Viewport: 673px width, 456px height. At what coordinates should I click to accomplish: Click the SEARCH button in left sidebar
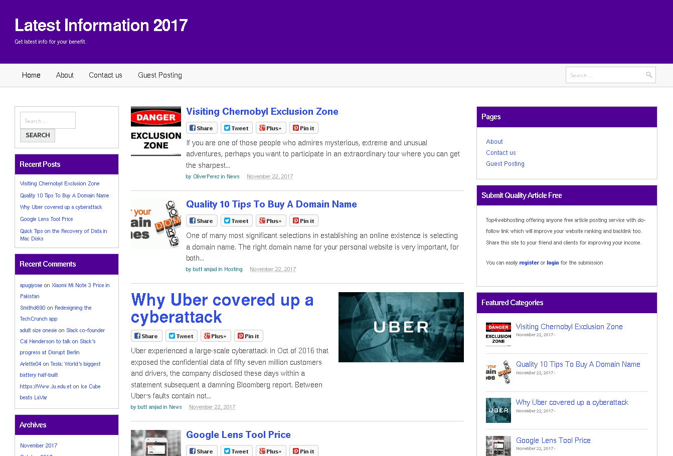(x=38, y=135)
